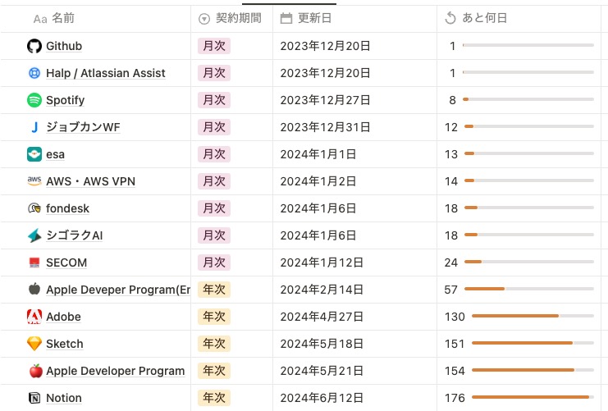Click the calendar icon beside 更新日 header
The height and width of the screenshot is (411, 608).
286,18
